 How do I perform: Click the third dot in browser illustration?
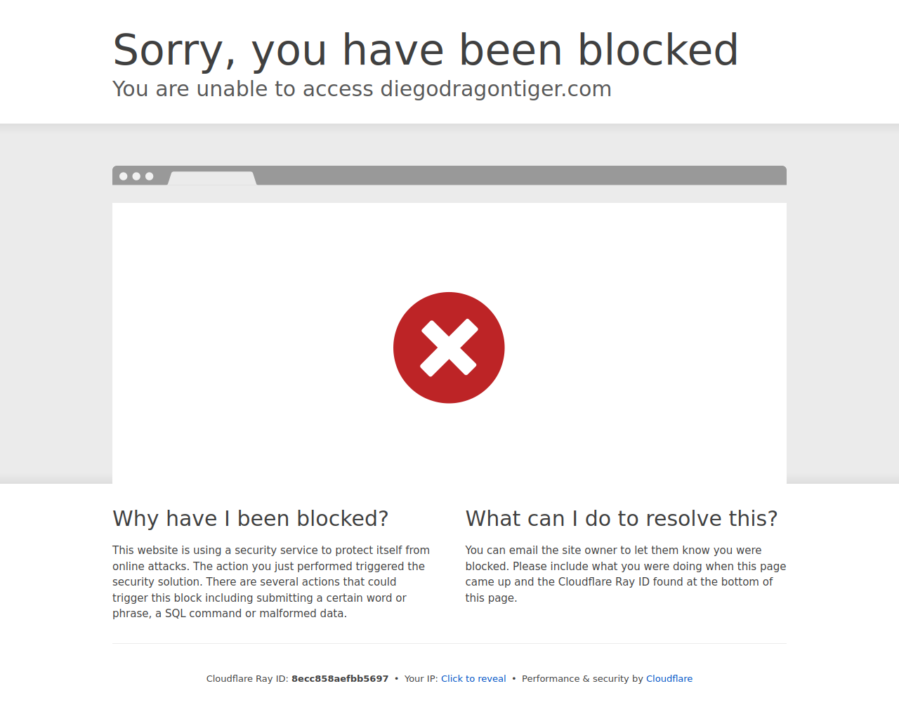point(149,176)
